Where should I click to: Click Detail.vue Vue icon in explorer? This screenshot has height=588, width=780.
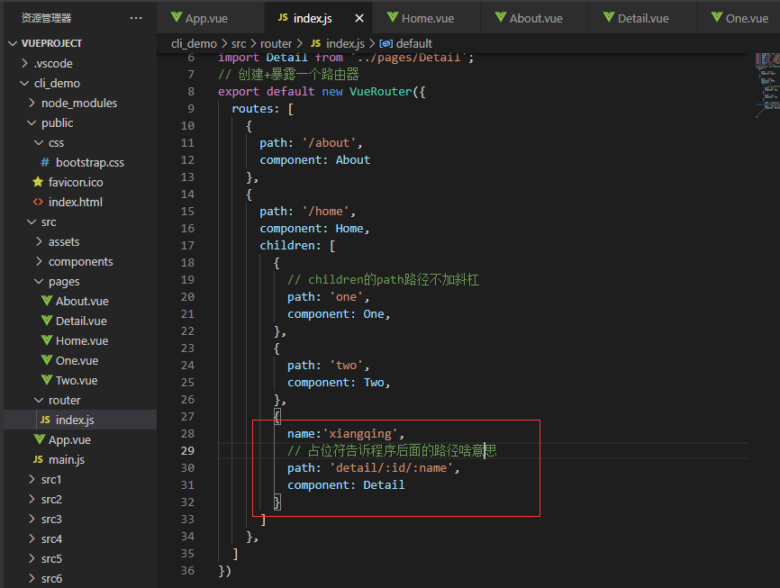(x=47, y=321)
